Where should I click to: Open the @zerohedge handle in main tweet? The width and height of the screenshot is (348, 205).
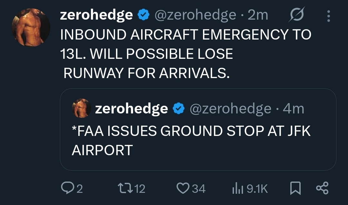pyautogui.click(x=196, y=15)
